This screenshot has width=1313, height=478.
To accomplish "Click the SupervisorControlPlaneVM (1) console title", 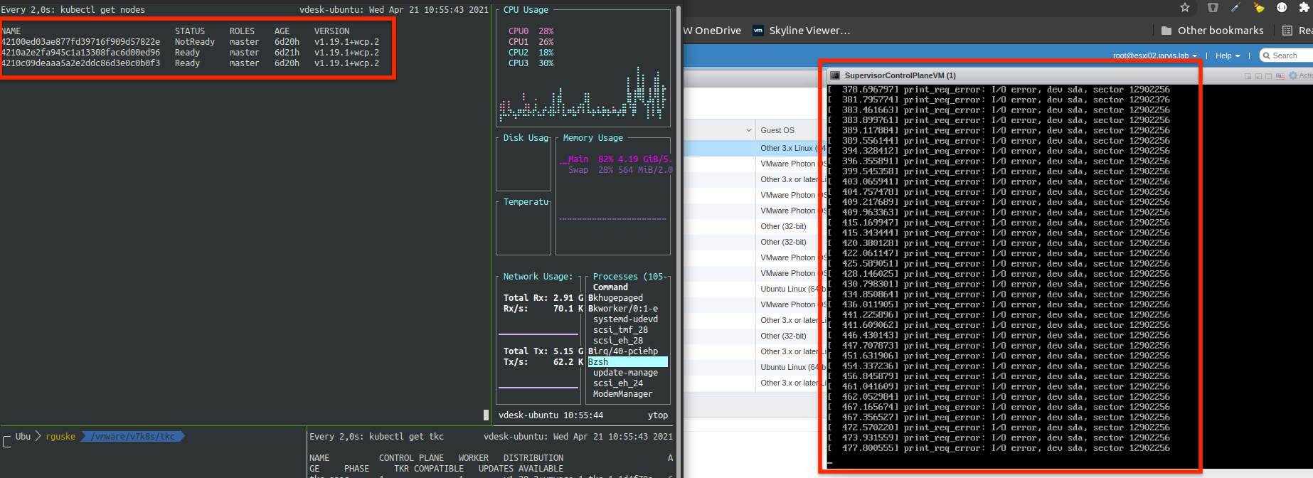I will 900,75.
